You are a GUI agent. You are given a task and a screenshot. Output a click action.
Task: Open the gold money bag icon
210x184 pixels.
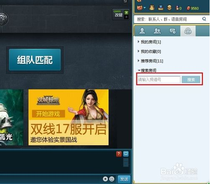click(152, 8)
